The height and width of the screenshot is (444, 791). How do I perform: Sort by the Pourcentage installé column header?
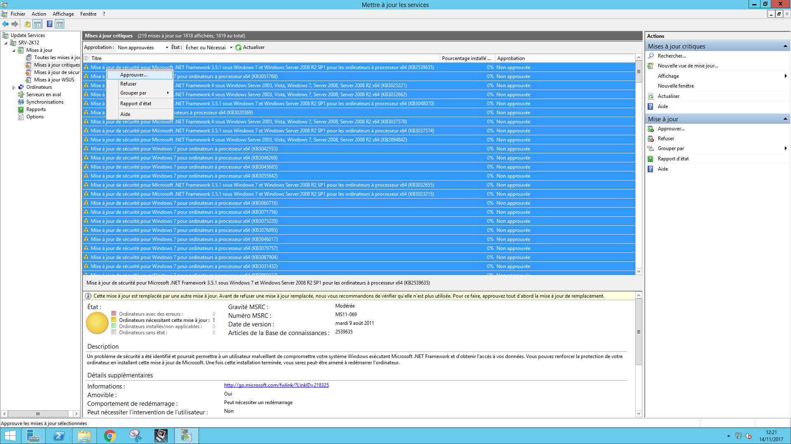467,58
